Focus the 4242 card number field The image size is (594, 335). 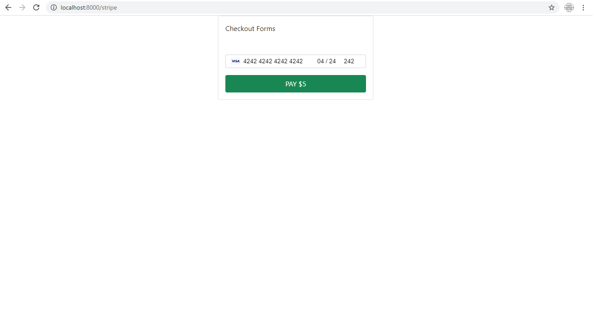(x=273, y=61)
